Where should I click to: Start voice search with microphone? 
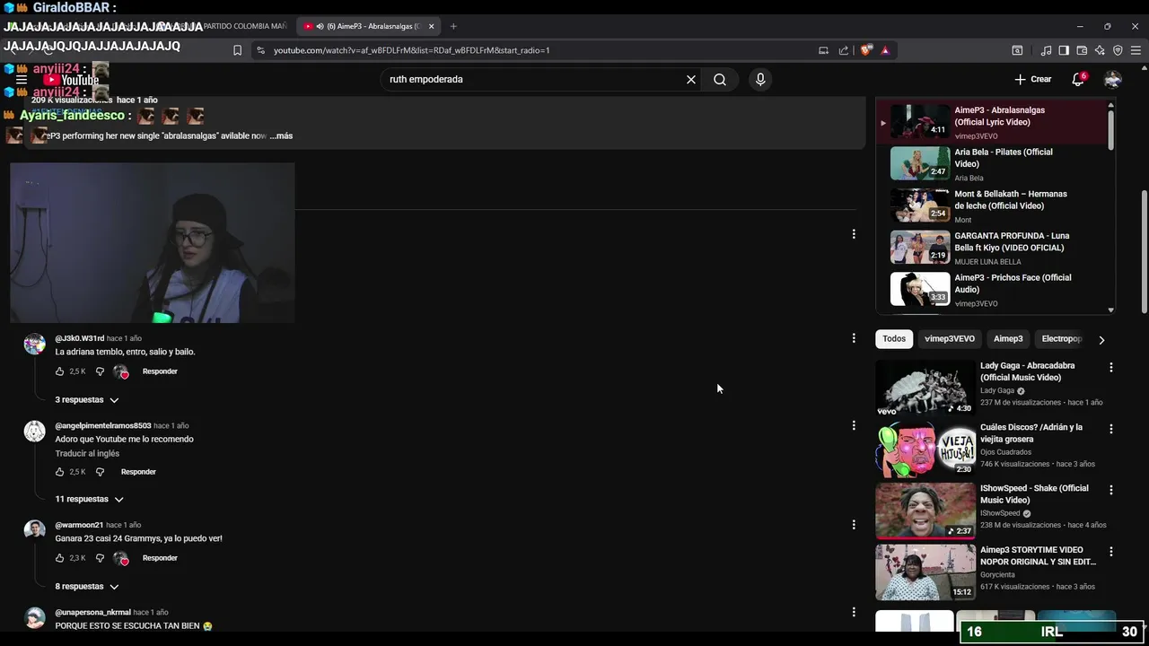(x=760, y=80)
